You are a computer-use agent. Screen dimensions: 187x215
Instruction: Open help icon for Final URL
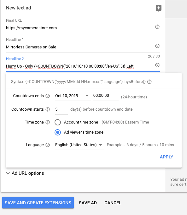pos(157,27)
